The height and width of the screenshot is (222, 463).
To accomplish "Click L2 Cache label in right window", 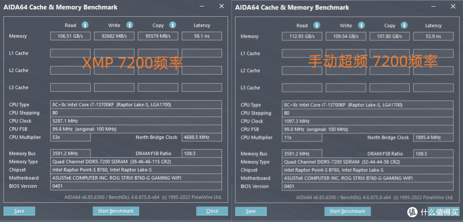I will point(250,71).
